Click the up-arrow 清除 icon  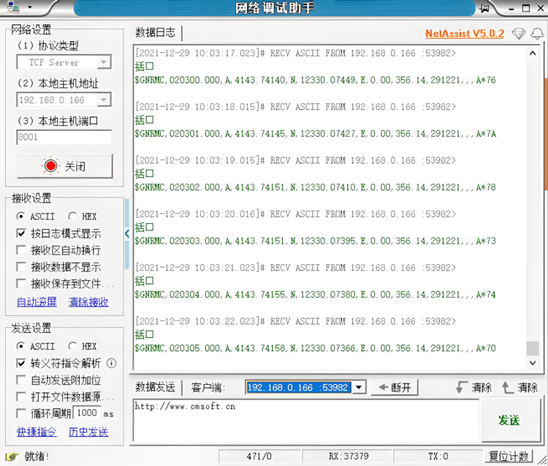(507, 387)
